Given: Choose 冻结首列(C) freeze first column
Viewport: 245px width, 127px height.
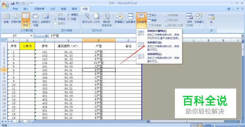Looking at the screenshot, I should (159, 58).
